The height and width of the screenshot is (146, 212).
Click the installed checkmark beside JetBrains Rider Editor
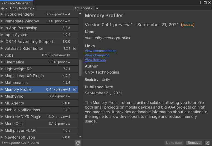pyautogui.click(x=75, y=48)
